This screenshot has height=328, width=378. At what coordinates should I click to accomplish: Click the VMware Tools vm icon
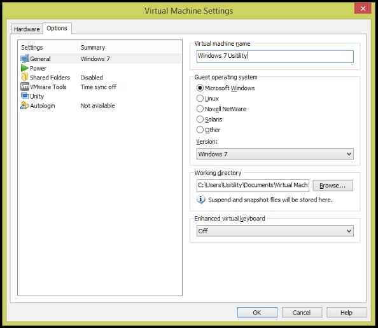coord(25,86)
